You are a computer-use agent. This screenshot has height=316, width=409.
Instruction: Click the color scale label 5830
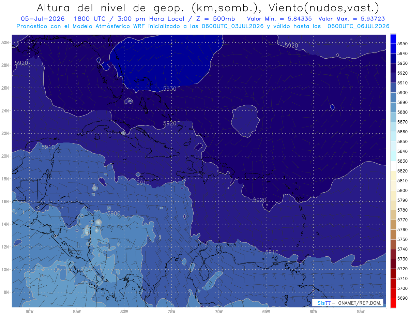(x=402, y=161)
